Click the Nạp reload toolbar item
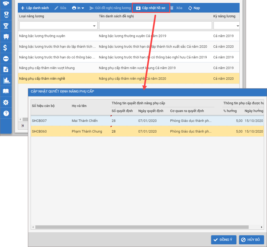267x247 pixels. tap(194, 8)
